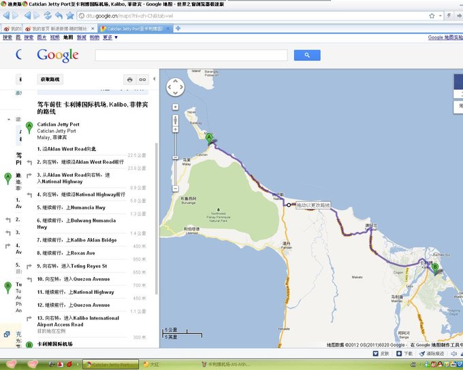This screenshot has height=370, width=463.
Task: Click the zoom slider handle on the map
Action: pyautogui.click(x=176, y=158)
